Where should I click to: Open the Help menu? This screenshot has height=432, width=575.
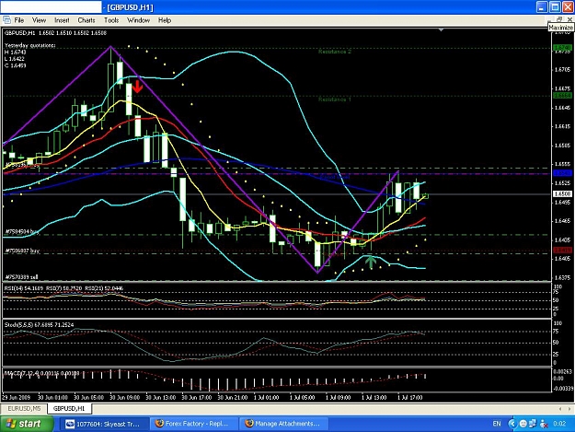click(165, 20)
